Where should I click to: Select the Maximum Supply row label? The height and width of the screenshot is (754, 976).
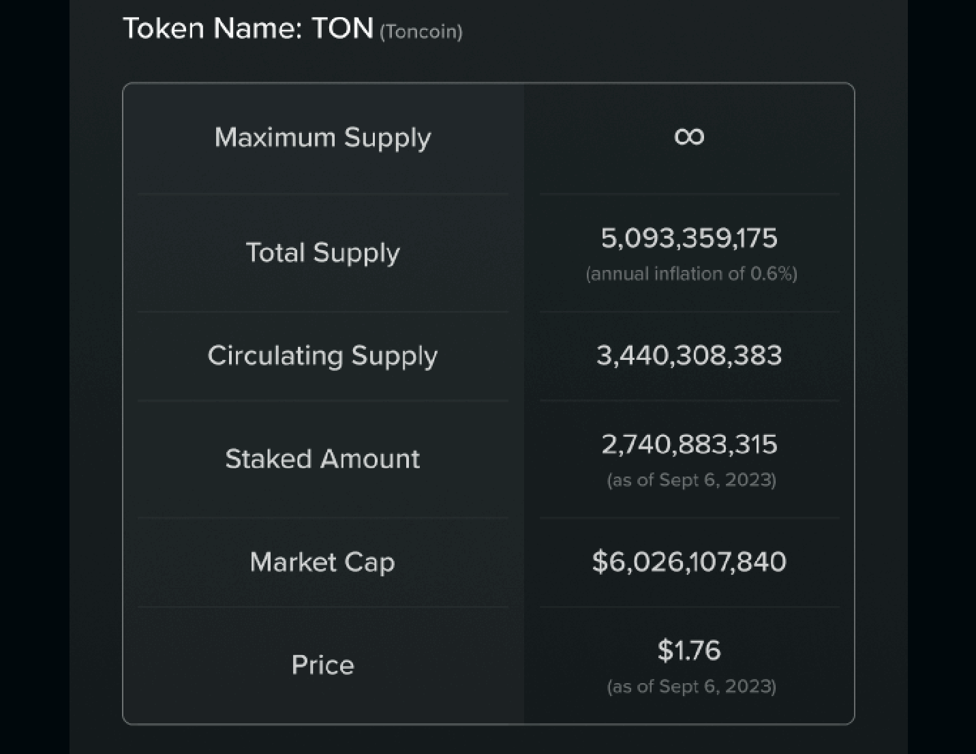click(322, 138)
